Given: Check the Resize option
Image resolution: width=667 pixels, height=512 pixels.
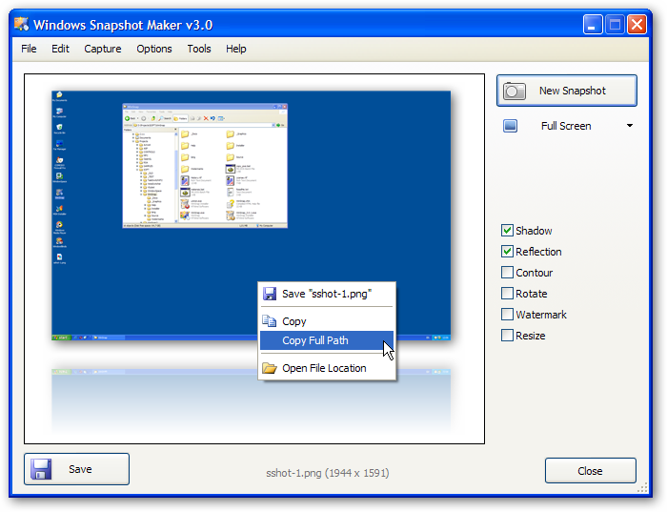Looking at the screenshot, I should 507,336.
